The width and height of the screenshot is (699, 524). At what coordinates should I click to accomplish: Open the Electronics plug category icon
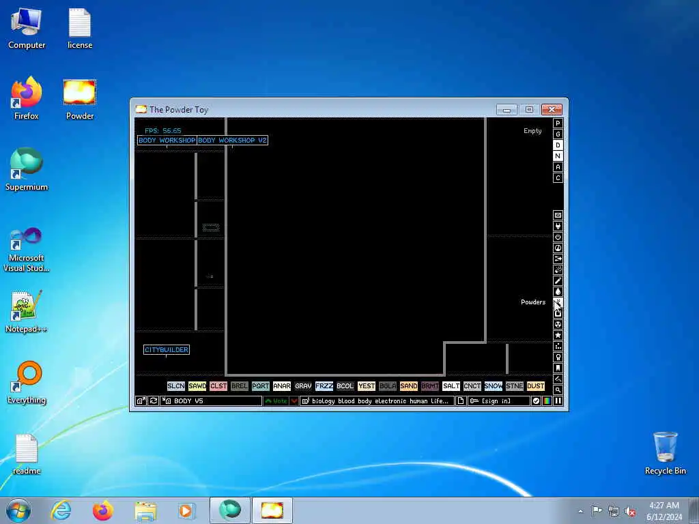click(x=558, y=227)
